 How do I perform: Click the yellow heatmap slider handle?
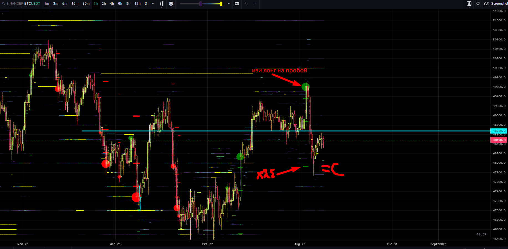[221, 4]
